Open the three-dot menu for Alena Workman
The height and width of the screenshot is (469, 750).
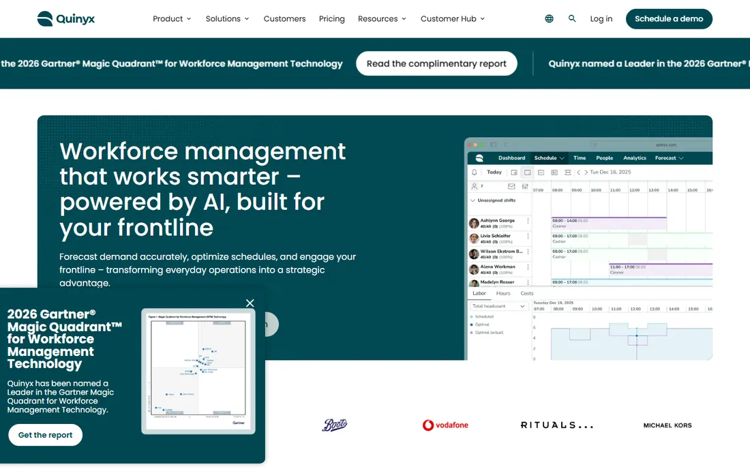point(528,267)
